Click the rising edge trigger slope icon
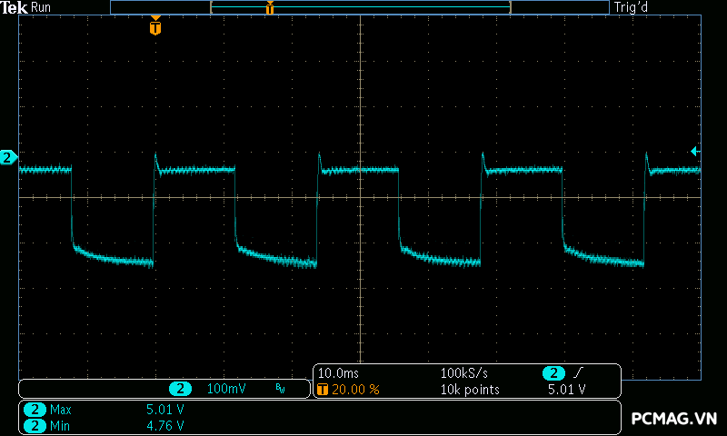This screenshot has width=727, height=436. (x=580, y=373)
